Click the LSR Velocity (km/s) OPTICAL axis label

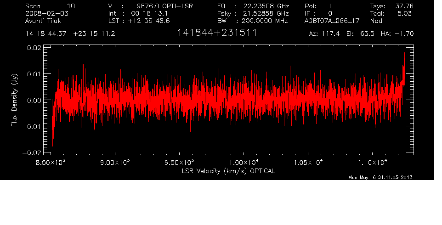(x=228, y=170)
